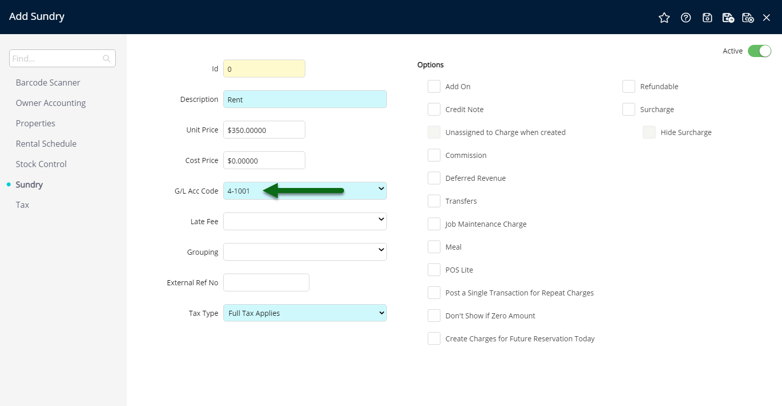Click the save and continue icon
782x406 pixels.
(728, 18)
